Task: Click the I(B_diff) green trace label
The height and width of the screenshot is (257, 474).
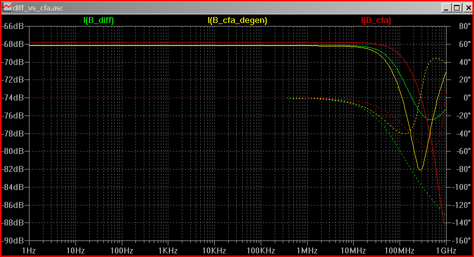Action: point(98,20)
